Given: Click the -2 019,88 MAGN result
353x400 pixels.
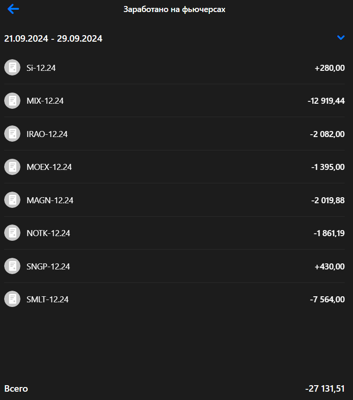Looking at the screenshot, I should pos(328,200).
